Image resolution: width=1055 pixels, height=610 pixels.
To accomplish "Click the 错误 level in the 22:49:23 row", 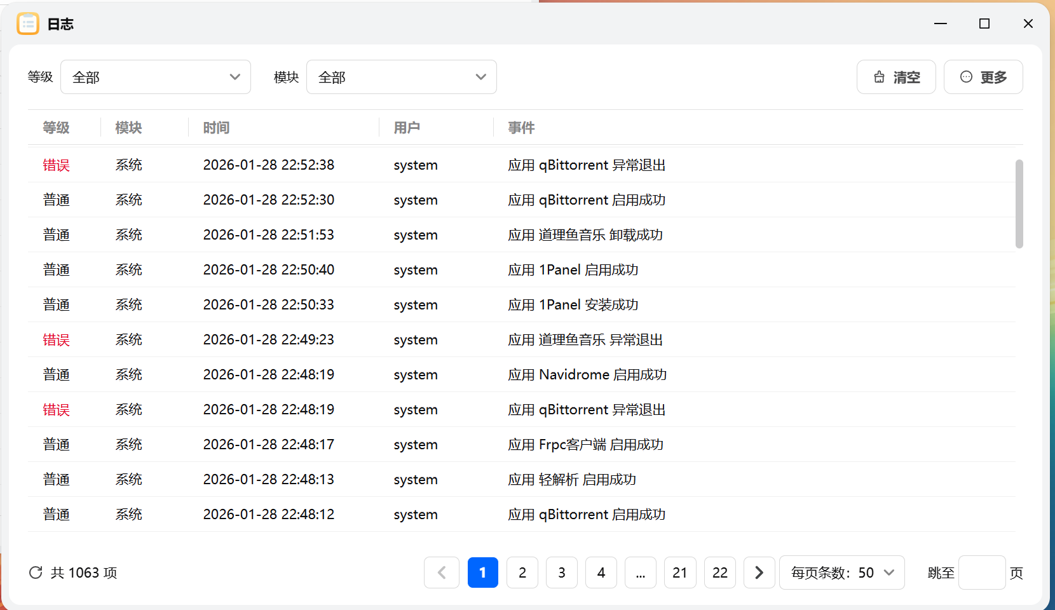I will pos(56,339).
